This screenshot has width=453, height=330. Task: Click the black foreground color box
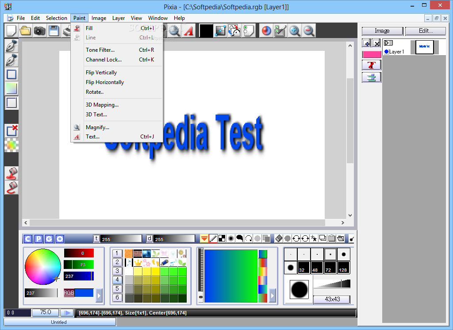tap(206, 31)
